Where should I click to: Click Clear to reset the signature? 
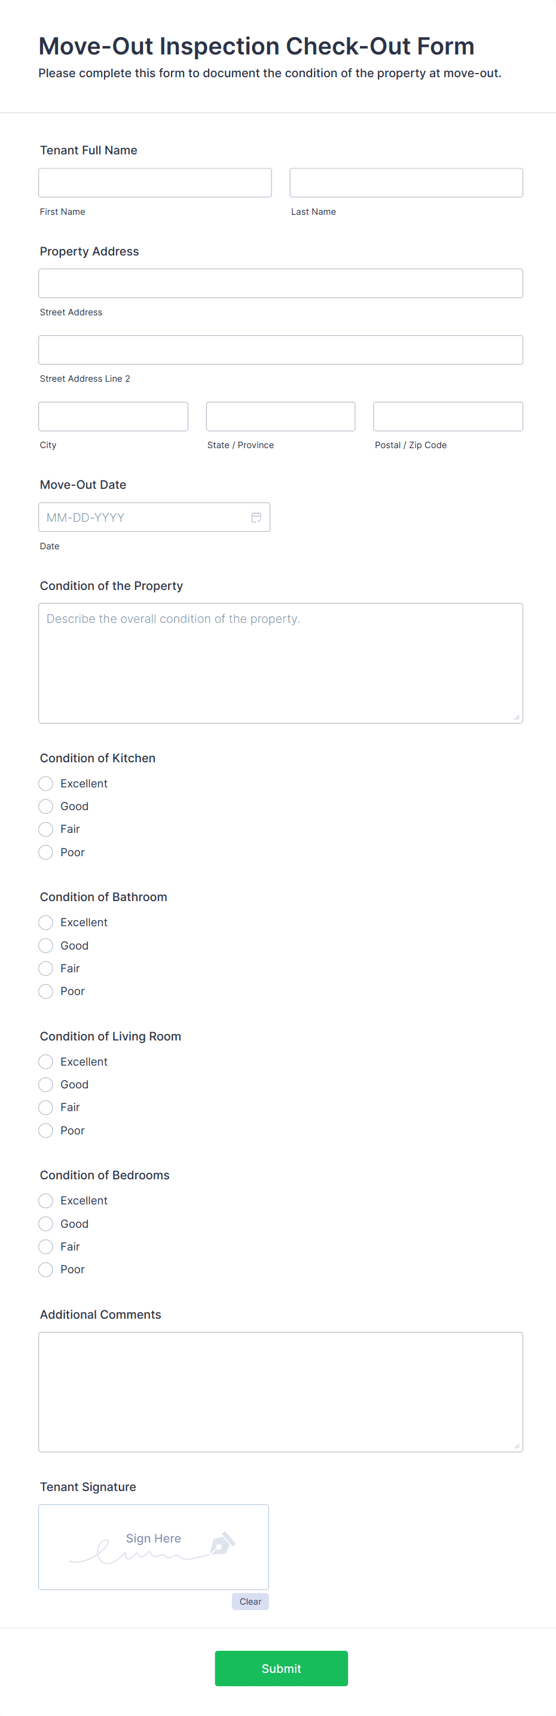(250, 1602)
